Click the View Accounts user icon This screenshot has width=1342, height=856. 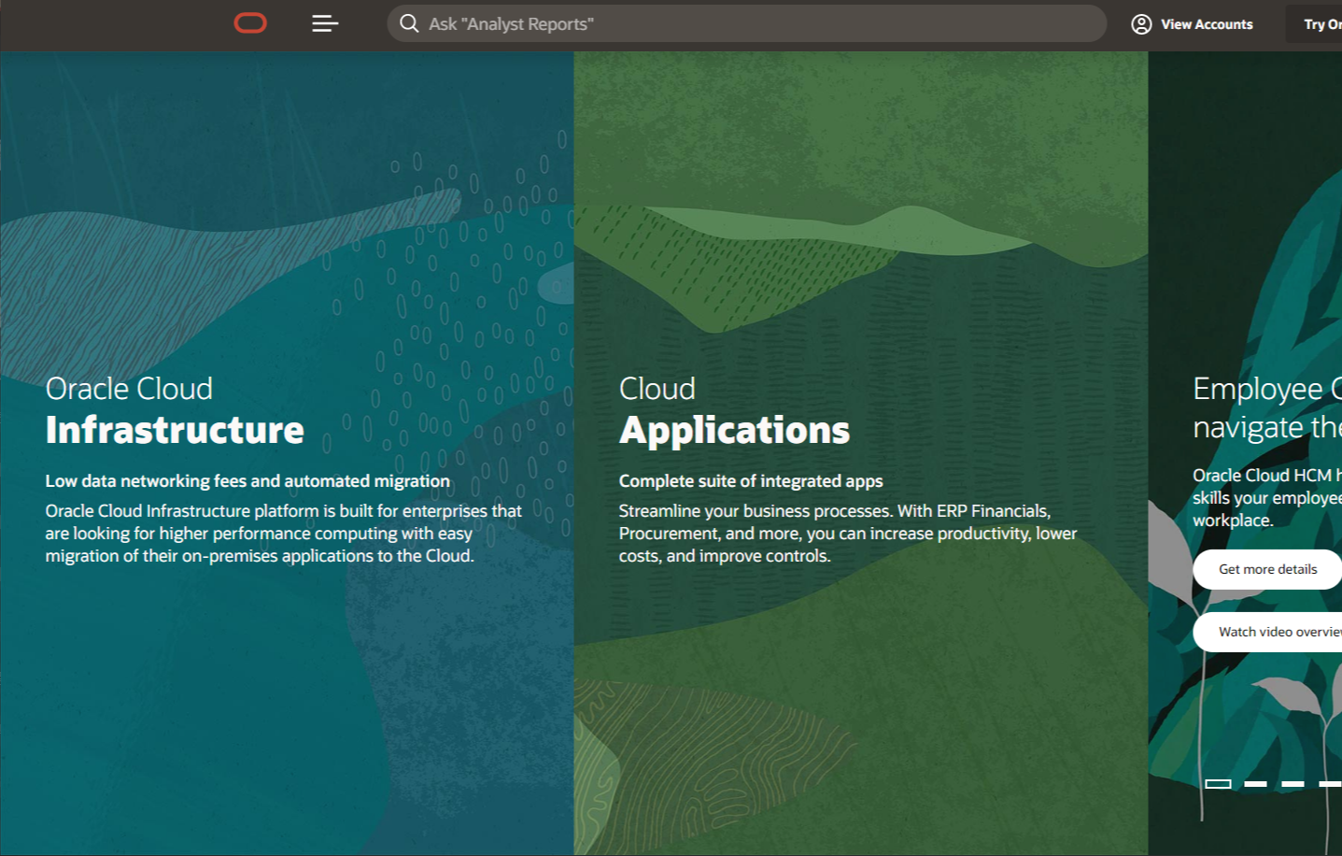1141,24
